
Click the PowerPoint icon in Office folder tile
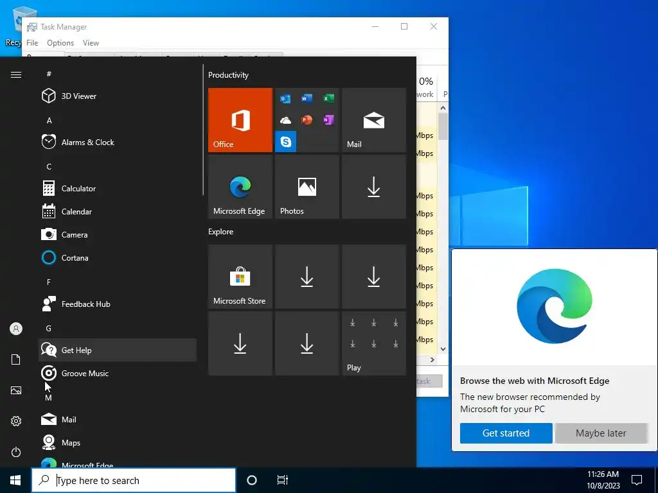coord(307,120)
